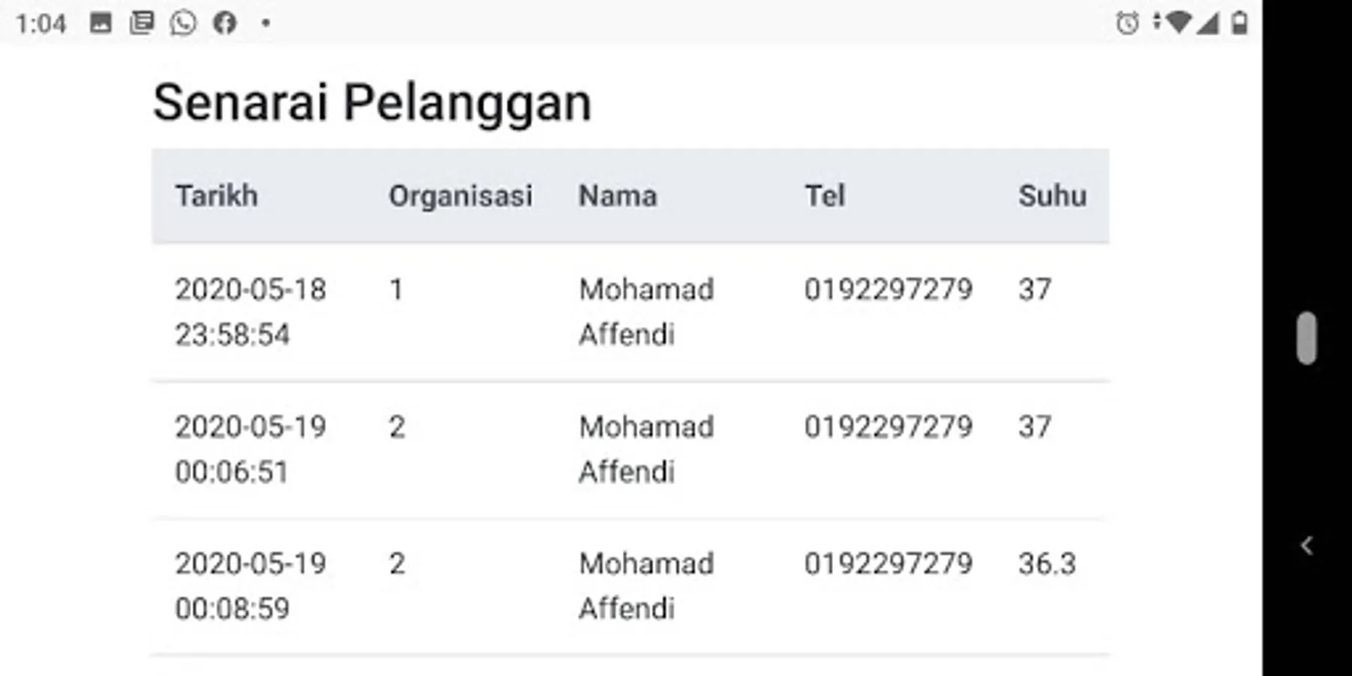Tap the mobile signal strength icon
Image resolution: width=1352 pixels, height=676 pixels.
click(1208, 23)
